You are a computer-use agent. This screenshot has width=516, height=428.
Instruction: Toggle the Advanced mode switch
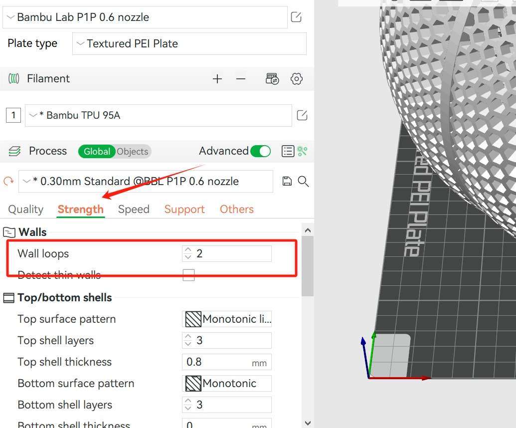260,151
